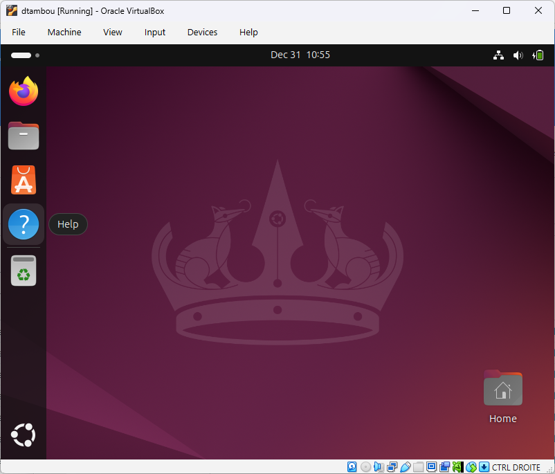Viewport: 555px width, 474px height.
Task: Click the wired network icon in top bar
Action: tap(498, 55)
